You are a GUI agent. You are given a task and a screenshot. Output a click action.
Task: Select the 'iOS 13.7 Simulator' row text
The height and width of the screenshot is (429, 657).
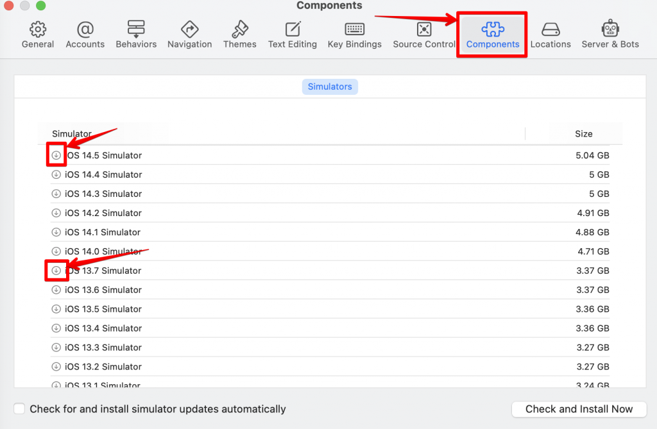103,271
